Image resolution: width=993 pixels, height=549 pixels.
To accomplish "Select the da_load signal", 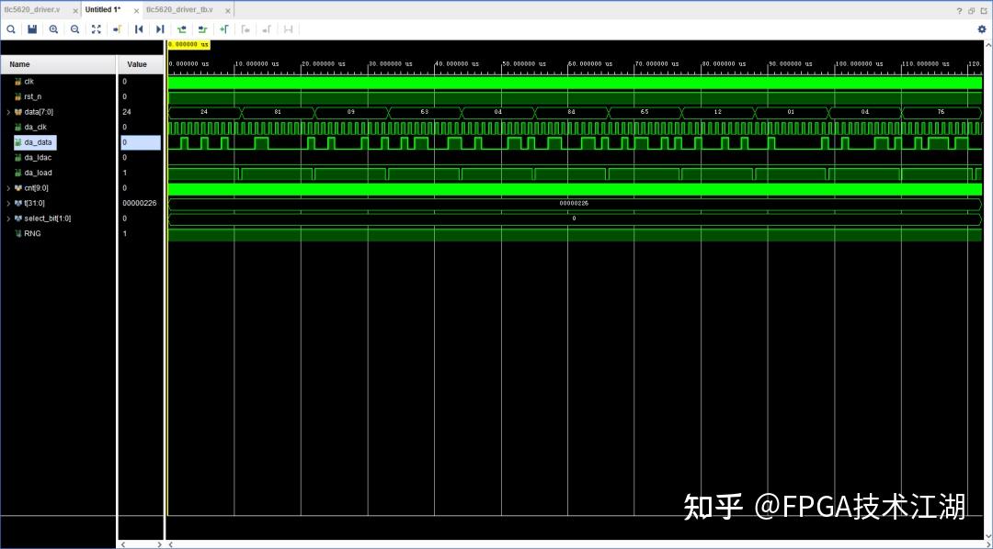I will coord(38,173).
